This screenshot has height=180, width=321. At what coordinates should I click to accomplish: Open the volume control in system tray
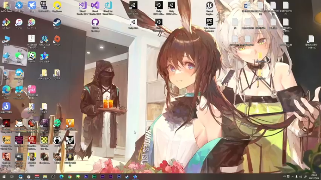(301, 177)
